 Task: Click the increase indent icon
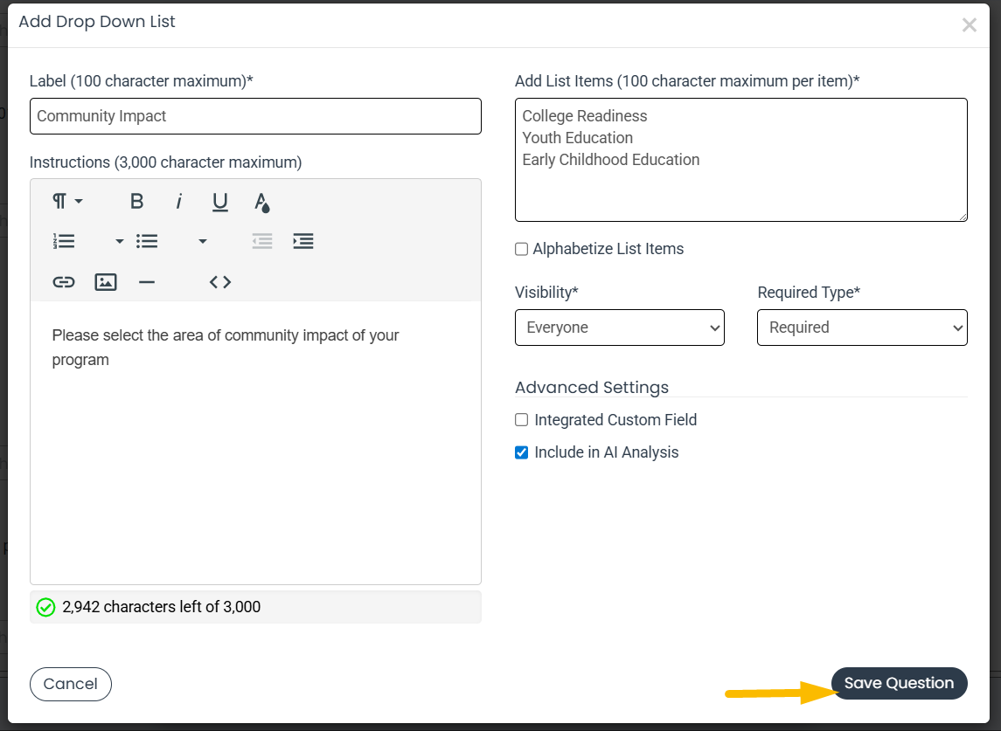point(303,241)
